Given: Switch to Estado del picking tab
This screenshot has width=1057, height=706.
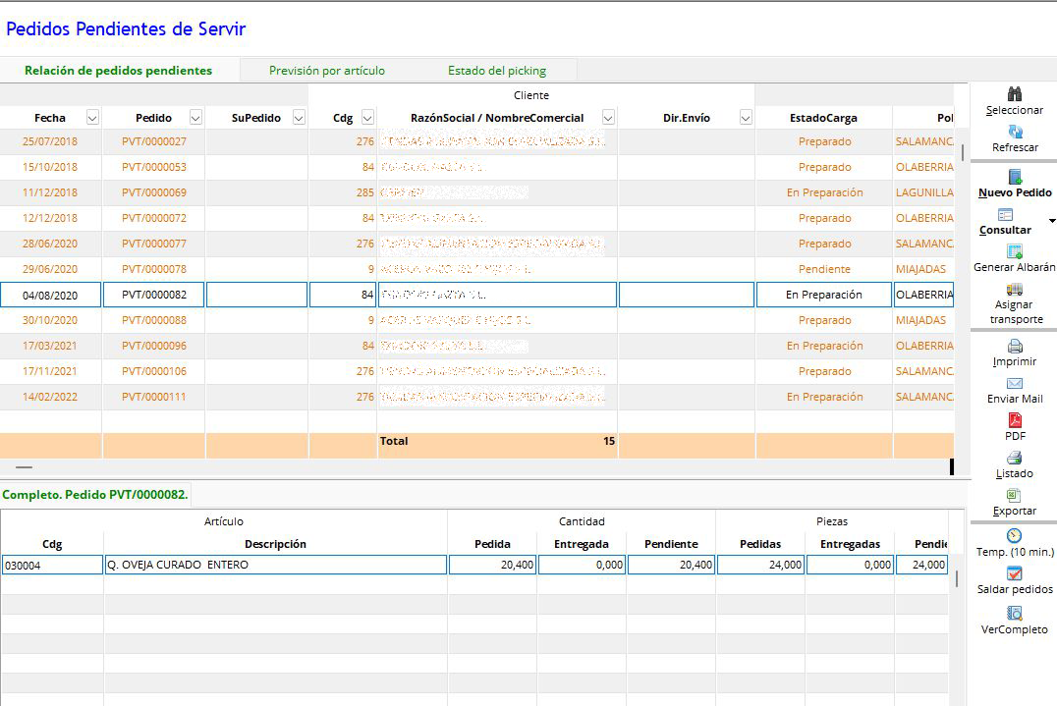Looking at the screenshot, I should 497,71.
